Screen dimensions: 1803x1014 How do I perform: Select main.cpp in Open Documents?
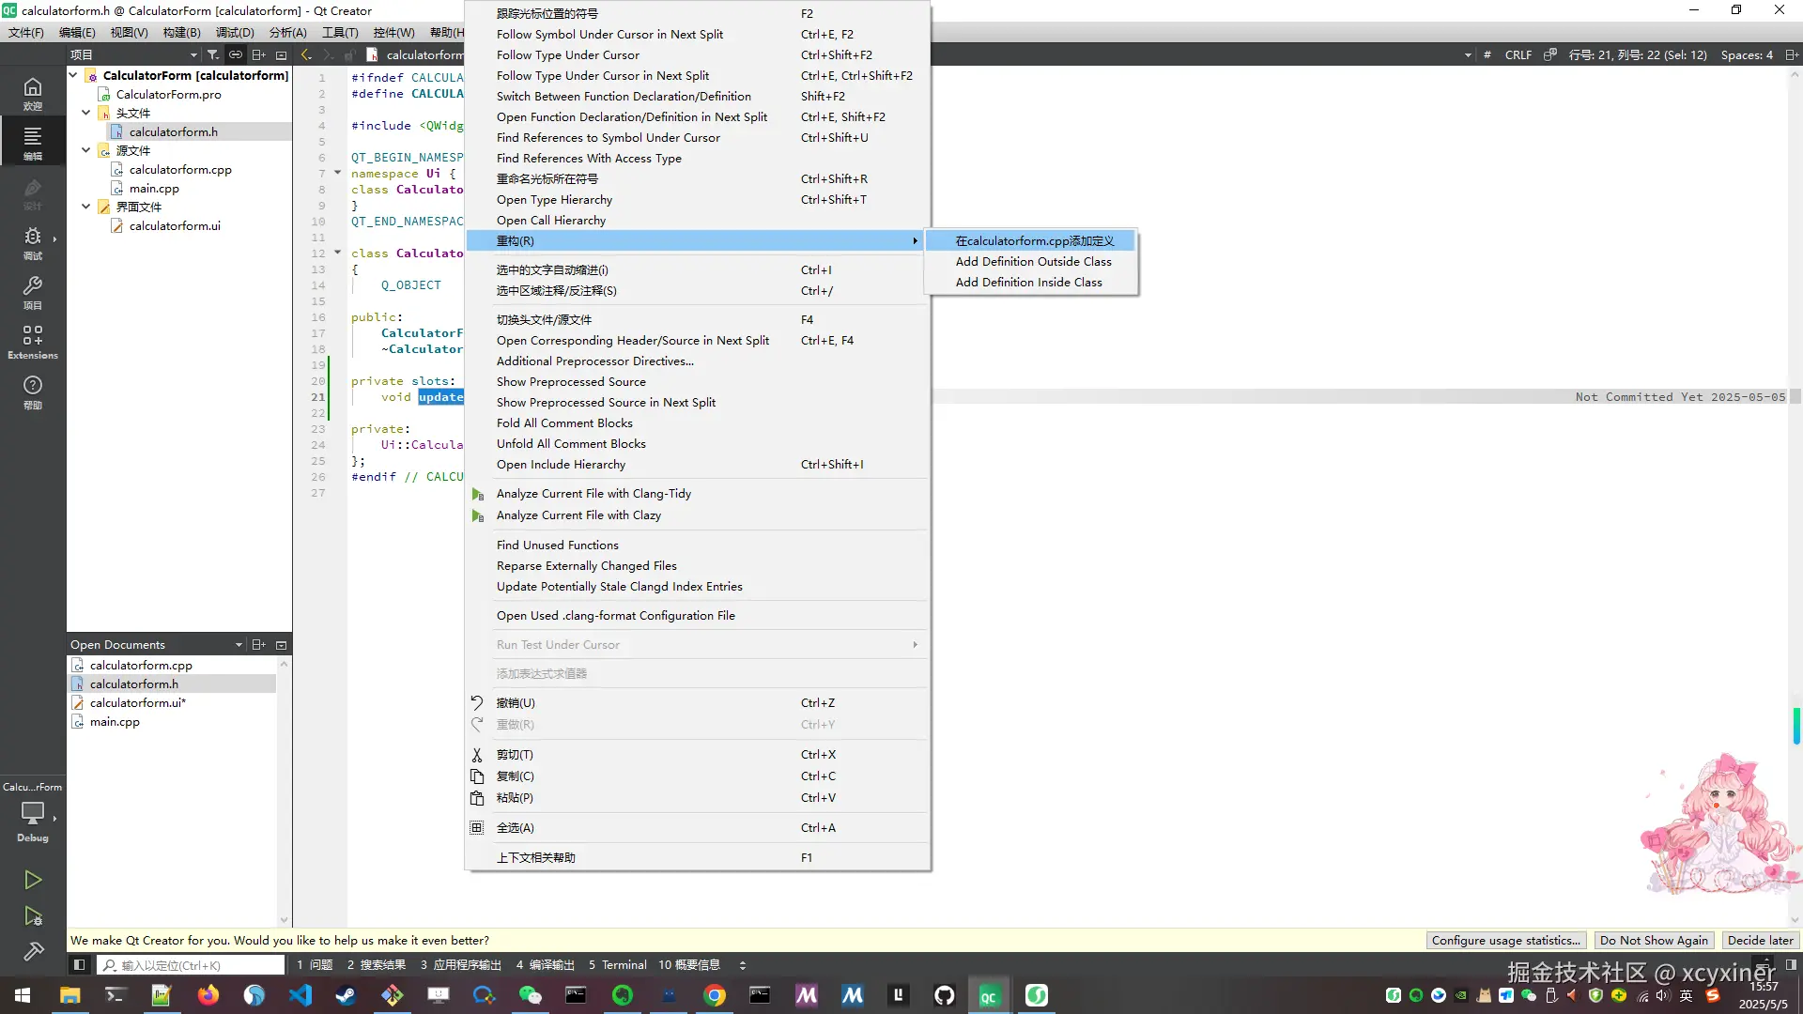point(115,721)
